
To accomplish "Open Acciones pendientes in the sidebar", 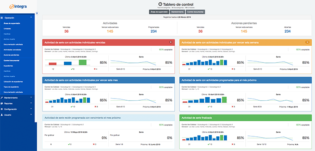I will pyautogui.click(x=11, y=55).
